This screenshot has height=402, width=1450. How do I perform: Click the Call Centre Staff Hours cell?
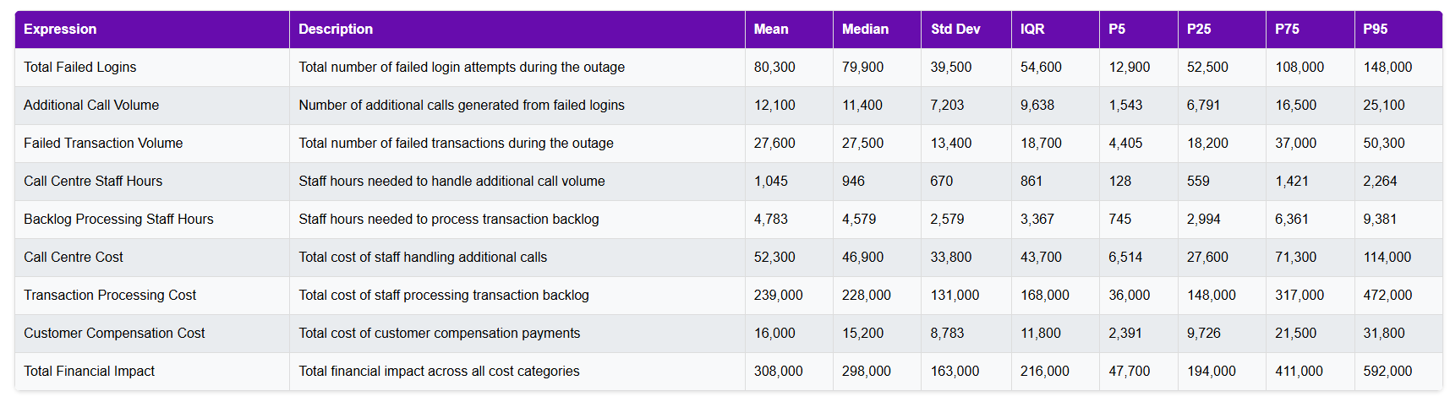tap(93, 182)
